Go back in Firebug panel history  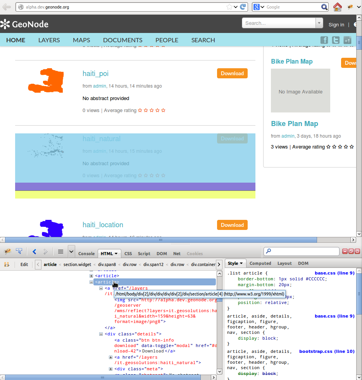click(x=34, y=252)
